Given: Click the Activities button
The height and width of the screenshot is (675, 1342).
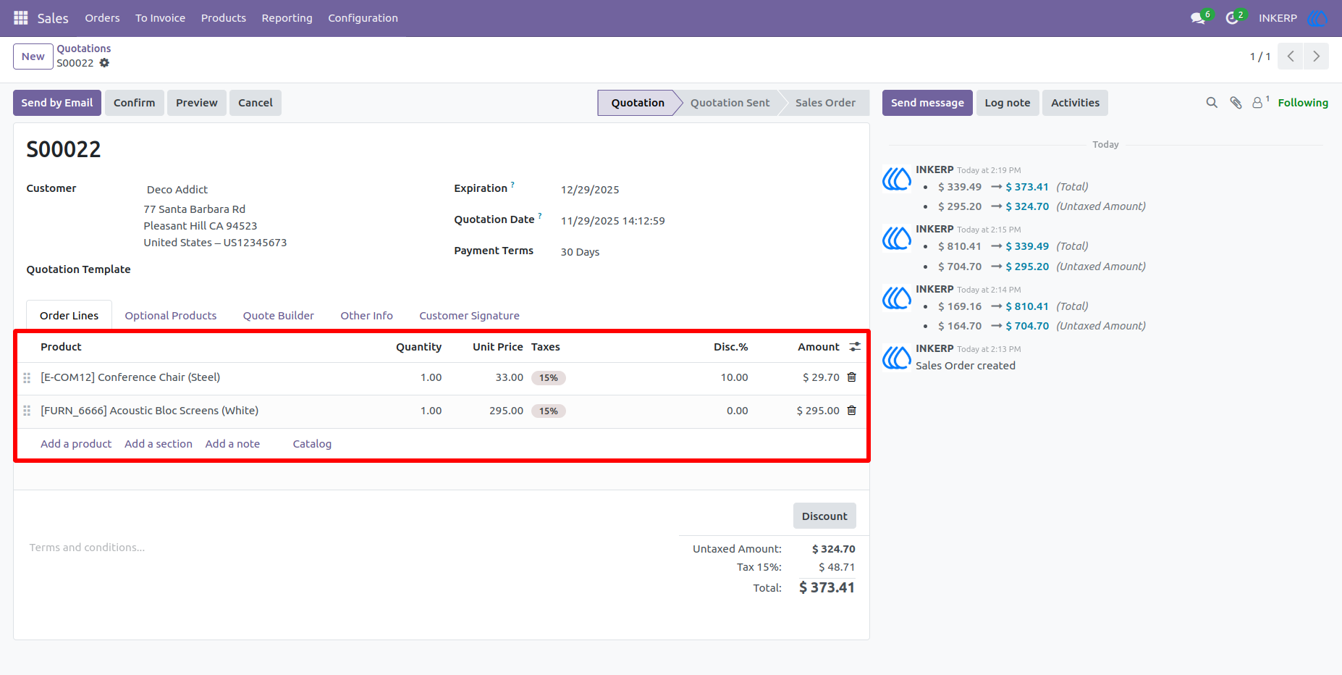Looking at the screenshot, I should click(x=1075, y=103).
